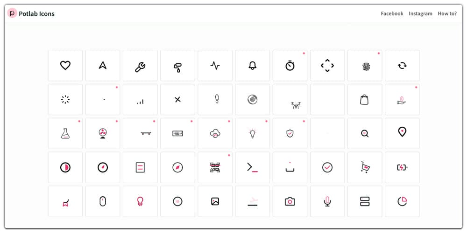Image resolution: width=467 pixels, height=233 pixels.
Task: Select the terminal prompt icon
Action: coord(252,167)
